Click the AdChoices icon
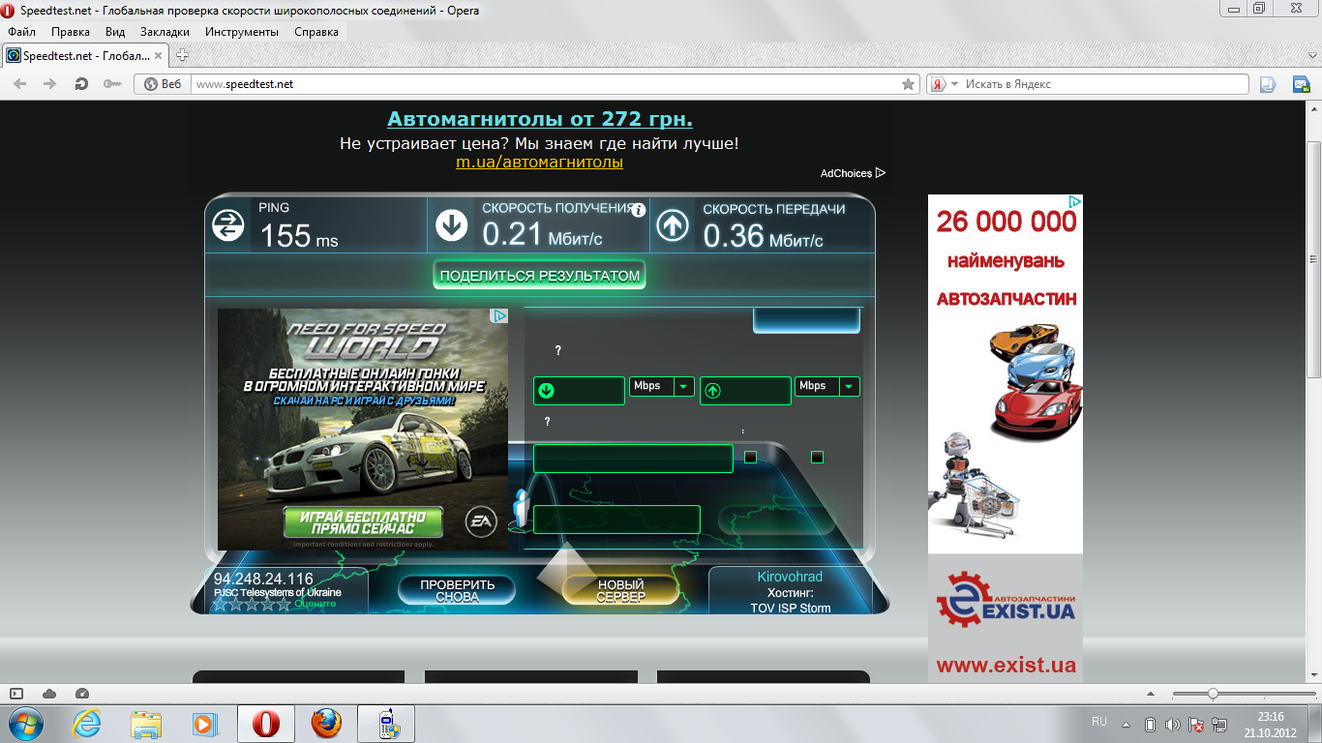Image resolution: width=1322 pixels, height=743 pixels. tap(881, 173)
